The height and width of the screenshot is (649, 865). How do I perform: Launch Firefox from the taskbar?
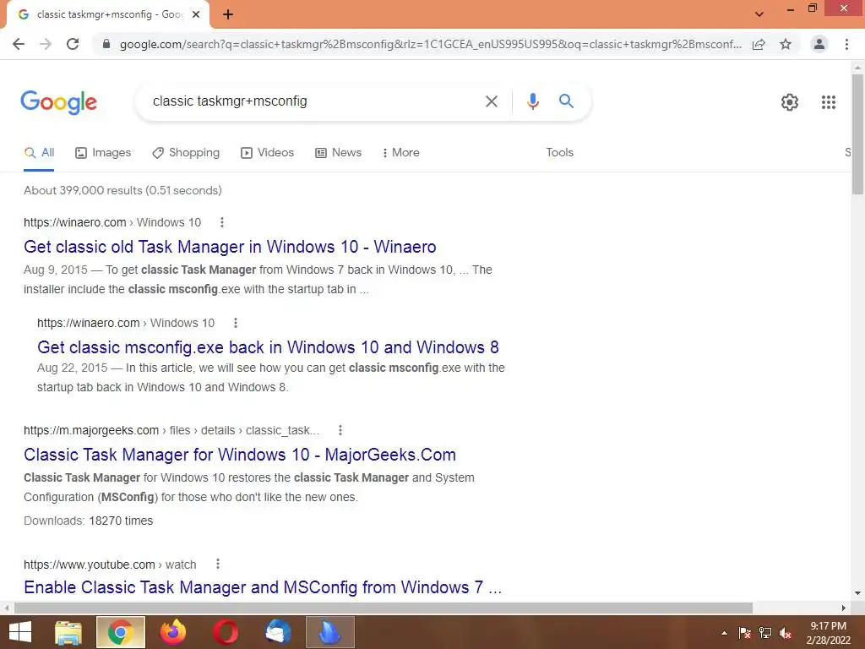[172, 632]
